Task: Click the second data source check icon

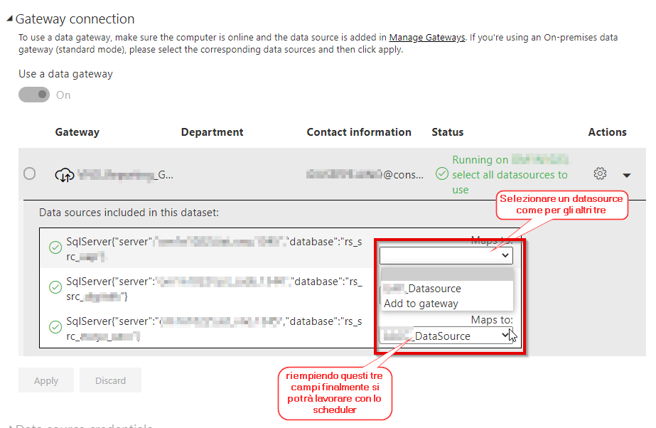Action: [55, 287]
